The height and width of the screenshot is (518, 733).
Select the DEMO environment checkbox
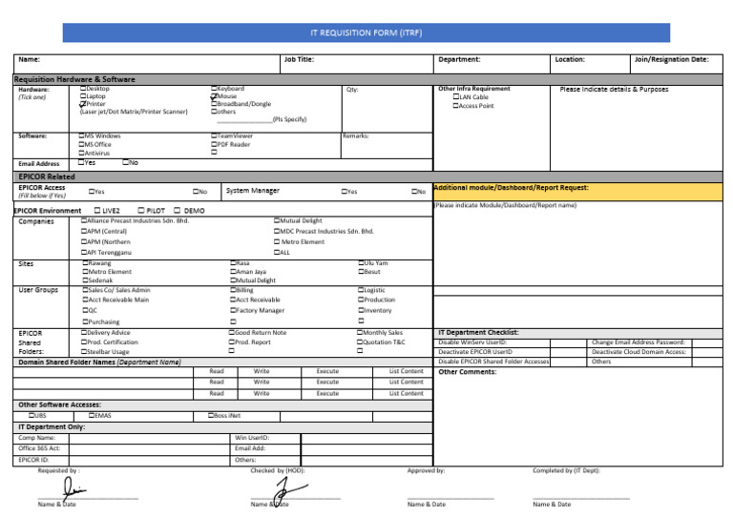(178, 210)
